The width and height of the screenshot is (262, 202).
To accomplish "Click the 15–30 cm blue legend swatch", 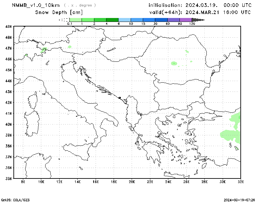I will [149, 20].
